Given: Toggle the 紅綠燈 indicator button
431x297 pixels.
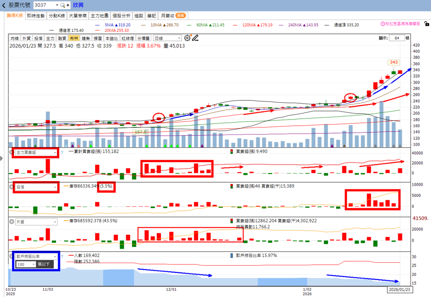Looking at the screenshot, I should (x=127, y=38).
